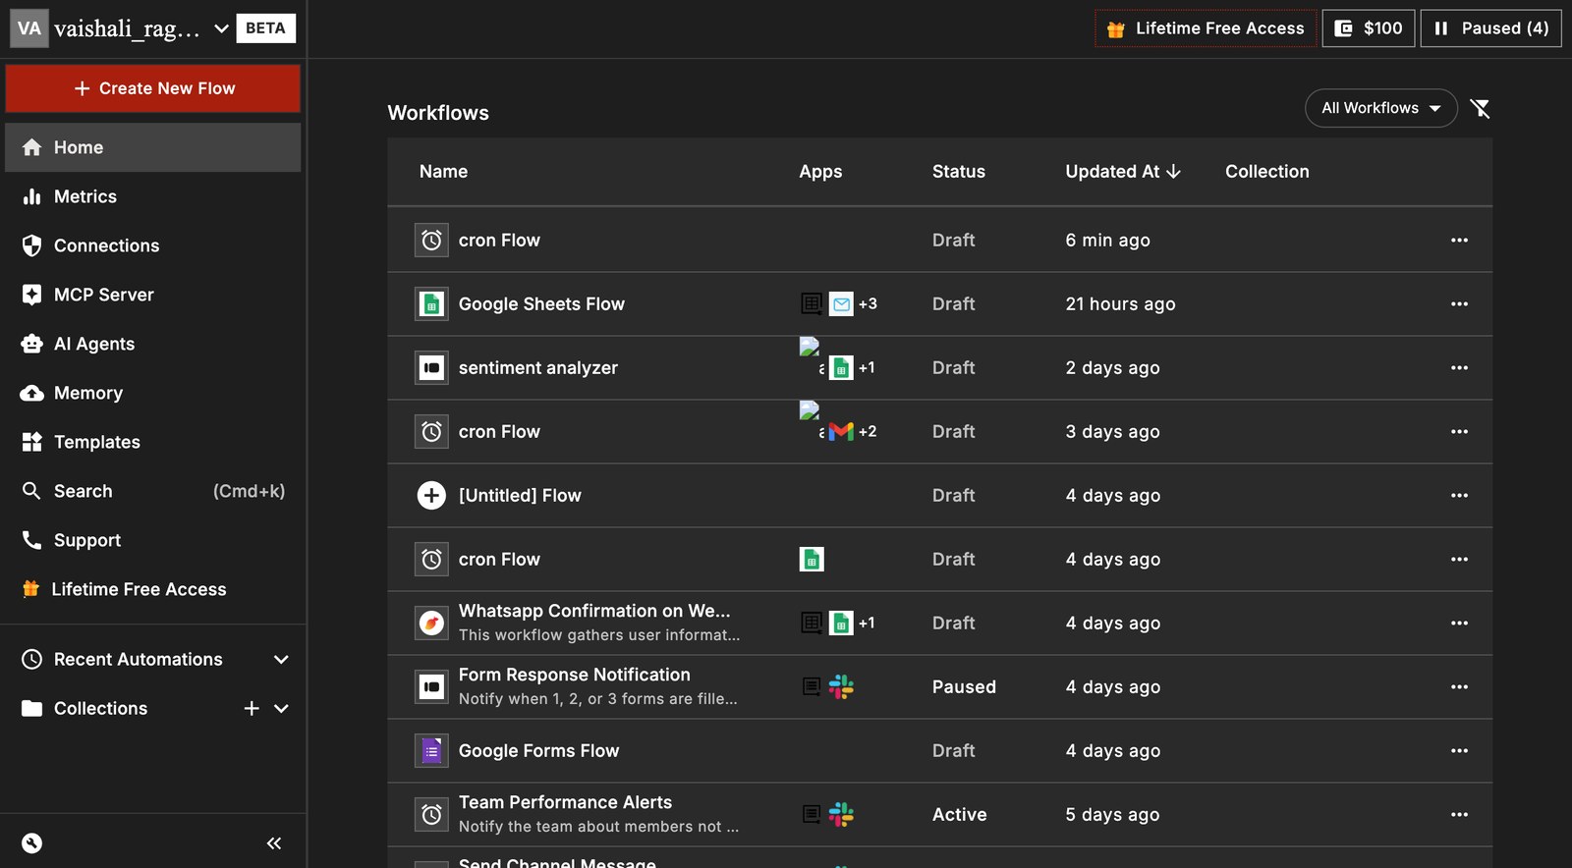Click the plus icon next to Collections
Image resolution: width=1572 pixels, height=868 pixels.
tap(252, 709)
